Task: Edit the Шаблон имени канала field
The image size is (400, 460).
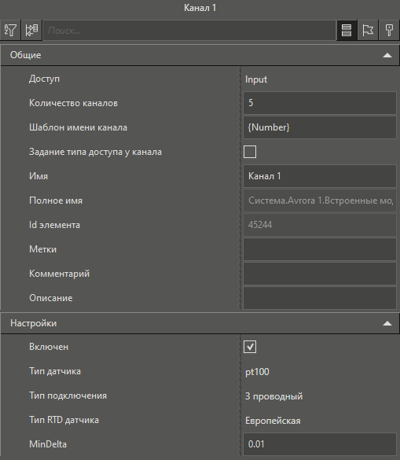Action: tap(320, 127)
